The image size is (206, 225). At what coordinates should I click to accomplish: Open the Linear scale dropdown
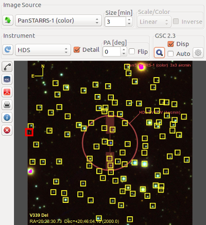154,22
